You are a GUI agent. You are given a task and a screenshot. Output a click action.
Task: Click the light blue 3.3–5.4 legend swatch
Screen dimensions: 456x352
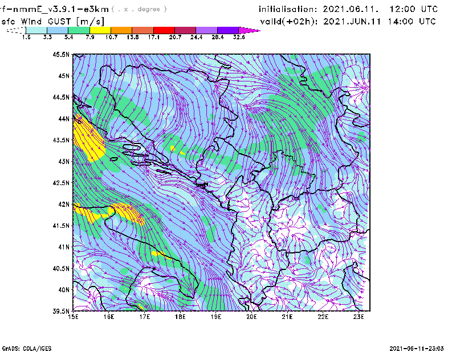coord(58,30)
